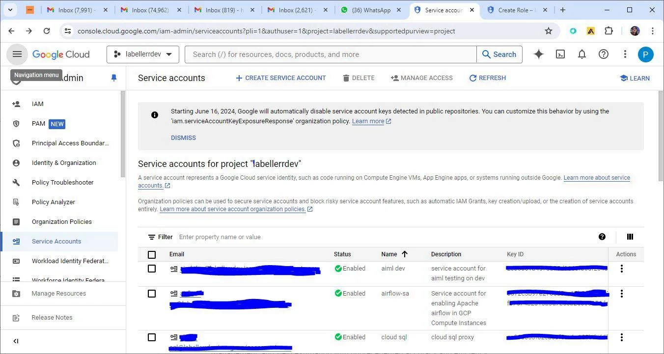Image resolution: width=664 pixels, height=354 pixels.
Task: Bookmark this page with the star icon
Action: coord(549,31)
